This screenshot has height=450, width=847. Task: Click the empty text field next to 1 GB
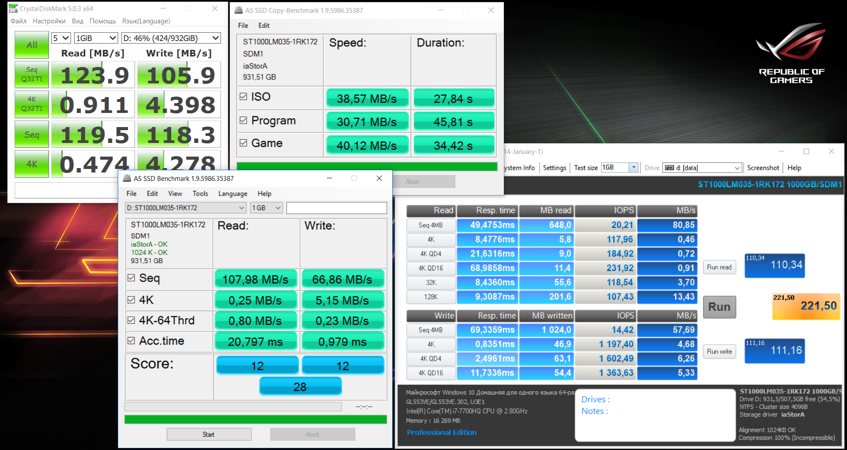click(x=337, y=208)
